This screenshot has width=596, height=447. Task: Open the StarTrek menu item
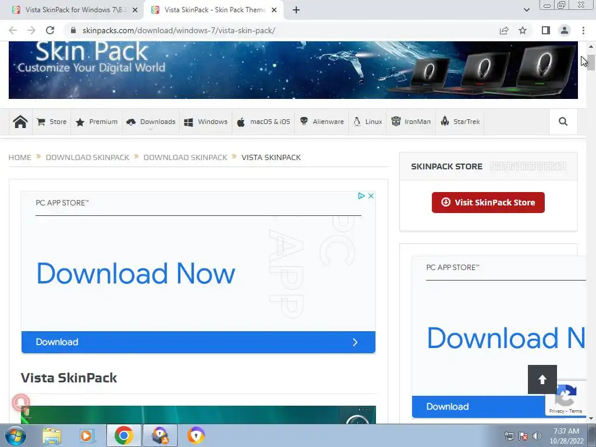460,122
